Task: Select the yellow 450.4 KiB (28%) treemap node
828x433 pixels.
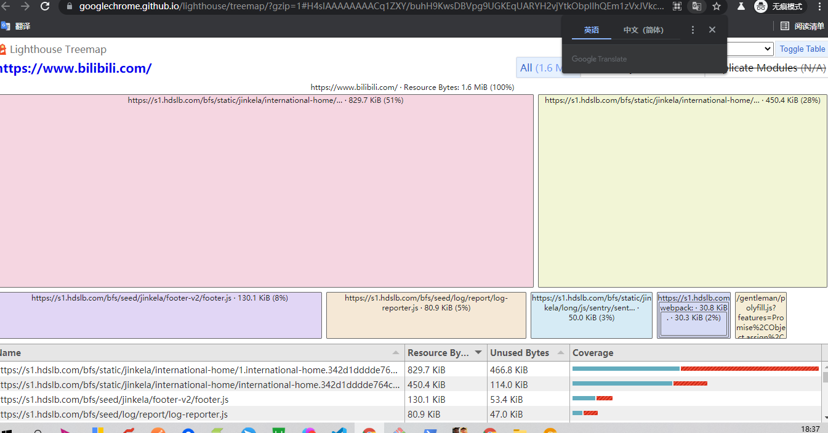Action: click(682, 191)
